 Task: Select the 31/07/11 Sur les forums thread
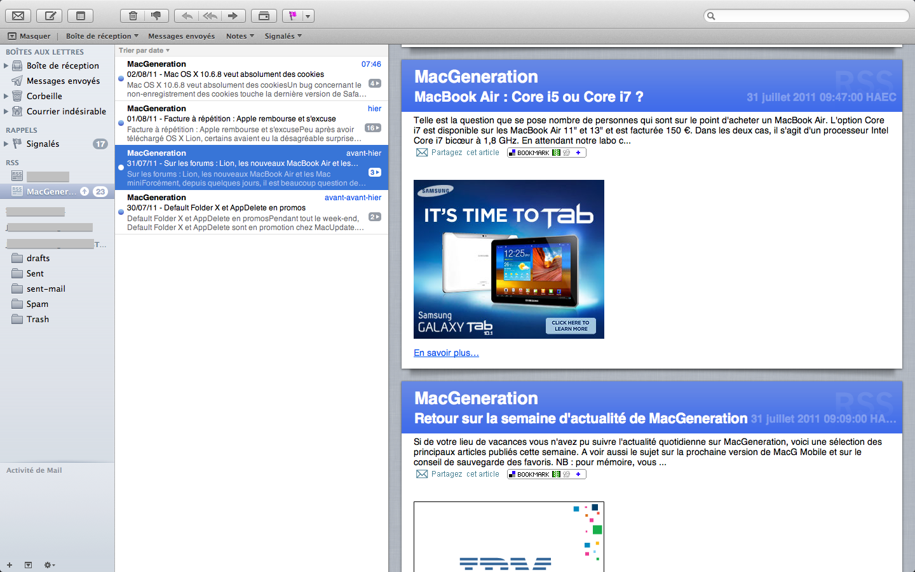[252, 168]
